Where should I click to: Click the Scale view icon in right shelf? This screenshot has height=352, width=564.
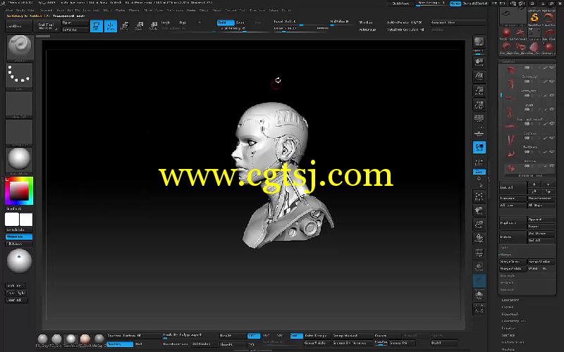[479, 225]
